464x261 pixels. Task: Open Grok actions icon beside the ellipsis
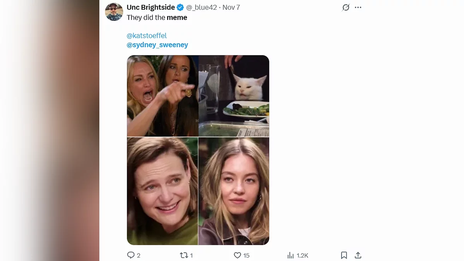coord(346,7)
